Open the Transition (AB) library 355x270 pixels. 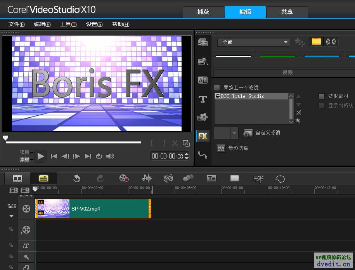203,80
